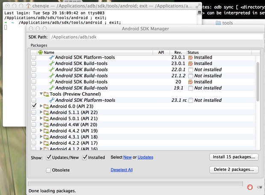Image resolution: width=265 pixels, height=195 pixels.
Task: Expand the Android 5.1.1 (API 22) node
Action: [x=41, y=112]
